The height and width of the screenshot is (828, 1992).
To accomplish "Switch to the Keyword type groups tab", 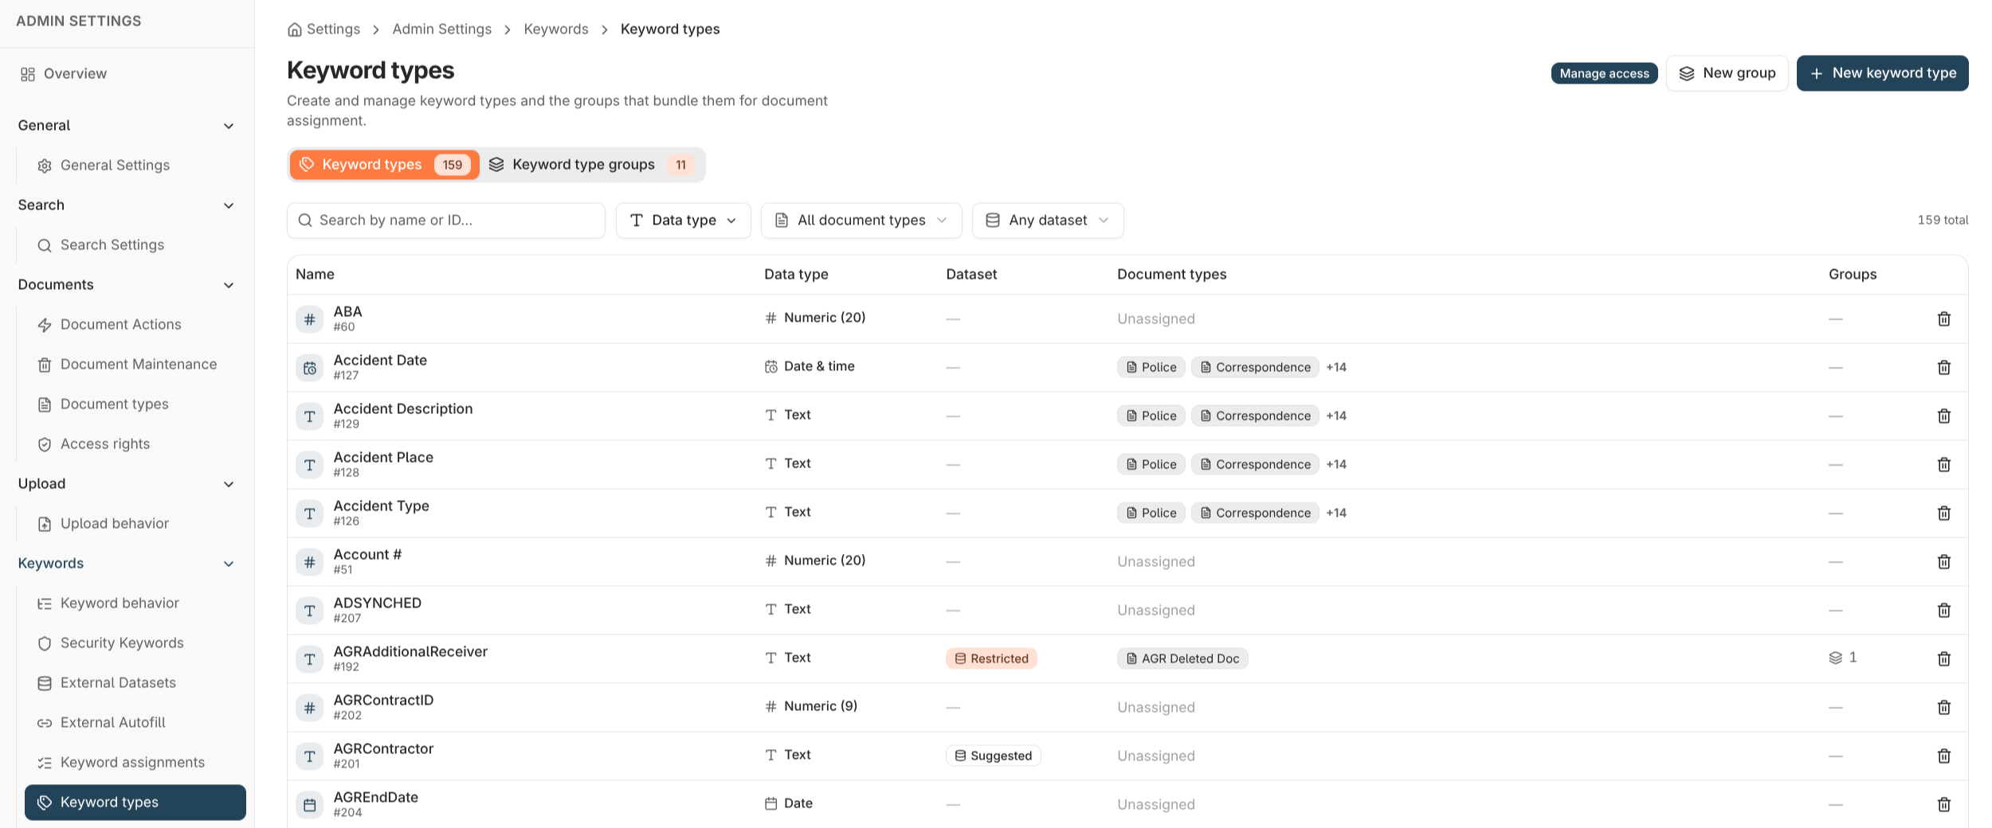I will coord(592,165).
